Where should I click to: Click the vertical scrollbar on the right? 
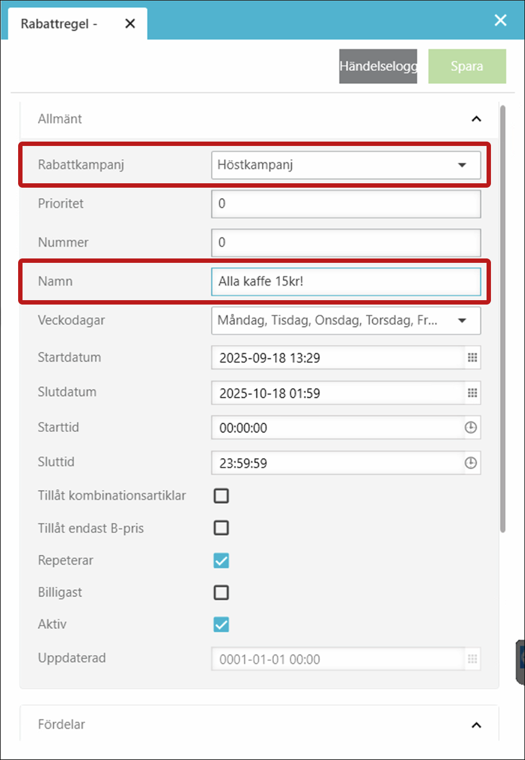click(502, 318)
